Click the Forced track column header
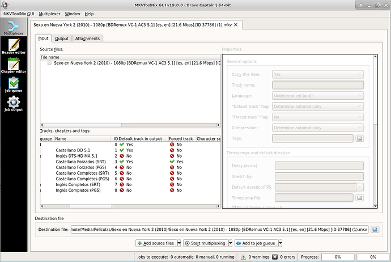The width and height of the screenshot is (391, 262). pyautogui.click(x=182, y=139)
